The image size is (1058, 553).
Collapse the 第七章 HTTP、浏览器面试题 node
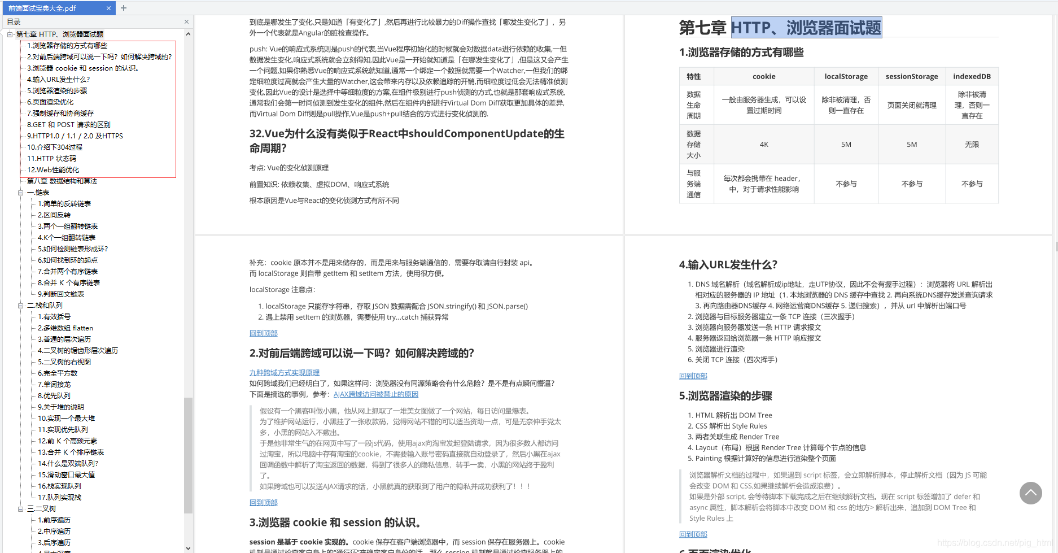coord(9,34)
